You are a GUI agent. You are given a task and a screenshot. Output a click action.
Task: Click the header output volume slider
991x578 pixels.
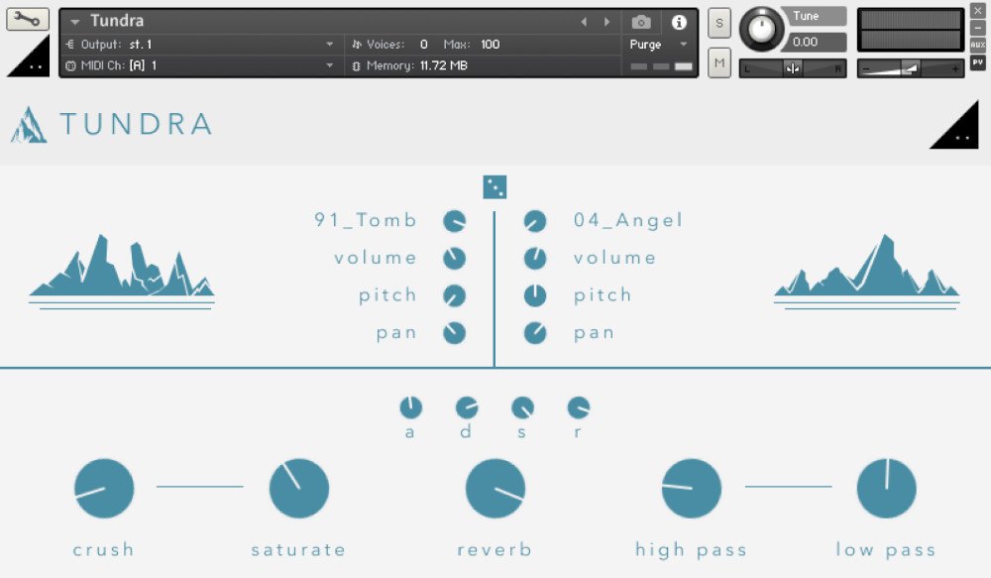coord(910,68)
